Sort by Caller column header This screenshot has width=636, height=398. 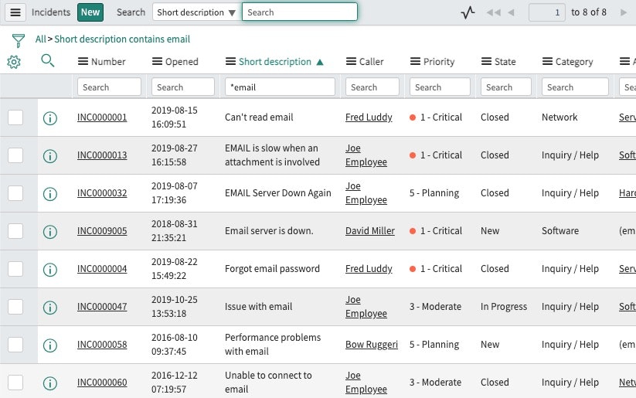371,62
